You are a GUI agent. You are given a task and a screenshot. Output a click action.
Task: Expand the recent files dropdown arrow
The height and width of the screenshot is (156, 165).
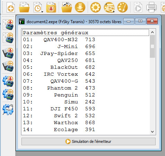click(42, 12)
